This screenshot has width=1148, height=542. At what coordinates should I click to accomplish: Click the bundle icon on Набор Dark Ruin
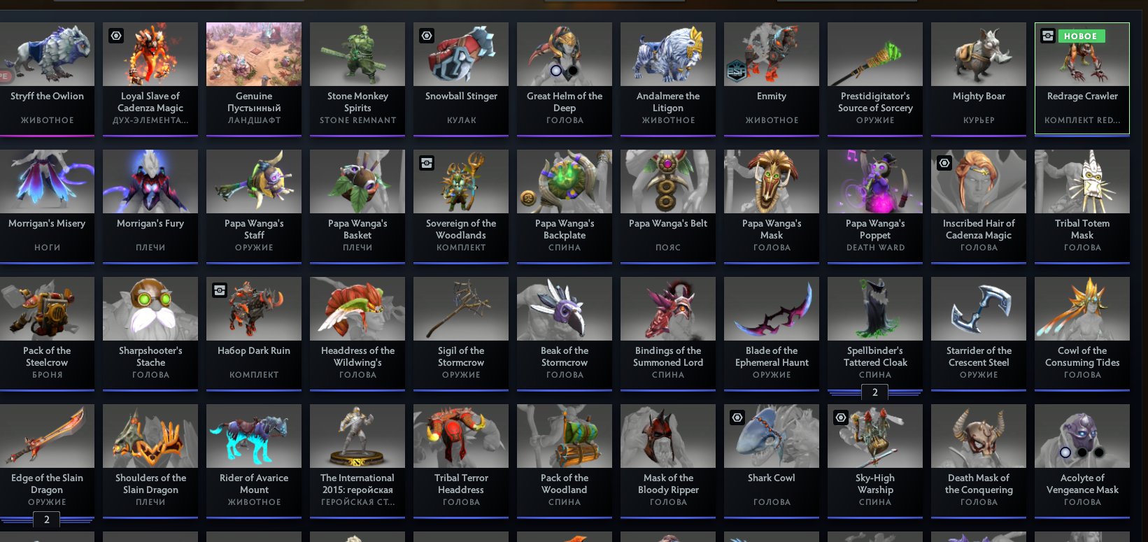(220, 290)
